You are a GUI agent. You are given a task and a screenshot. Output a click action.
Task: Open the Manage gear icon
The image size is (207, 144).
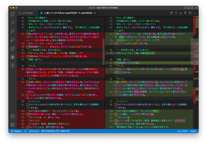click(x=13, y=125)
